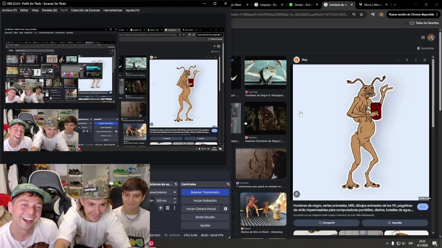Screen dimensions: 442x248
Task: Close the hombres de negro tab
Action: [352, 5]
